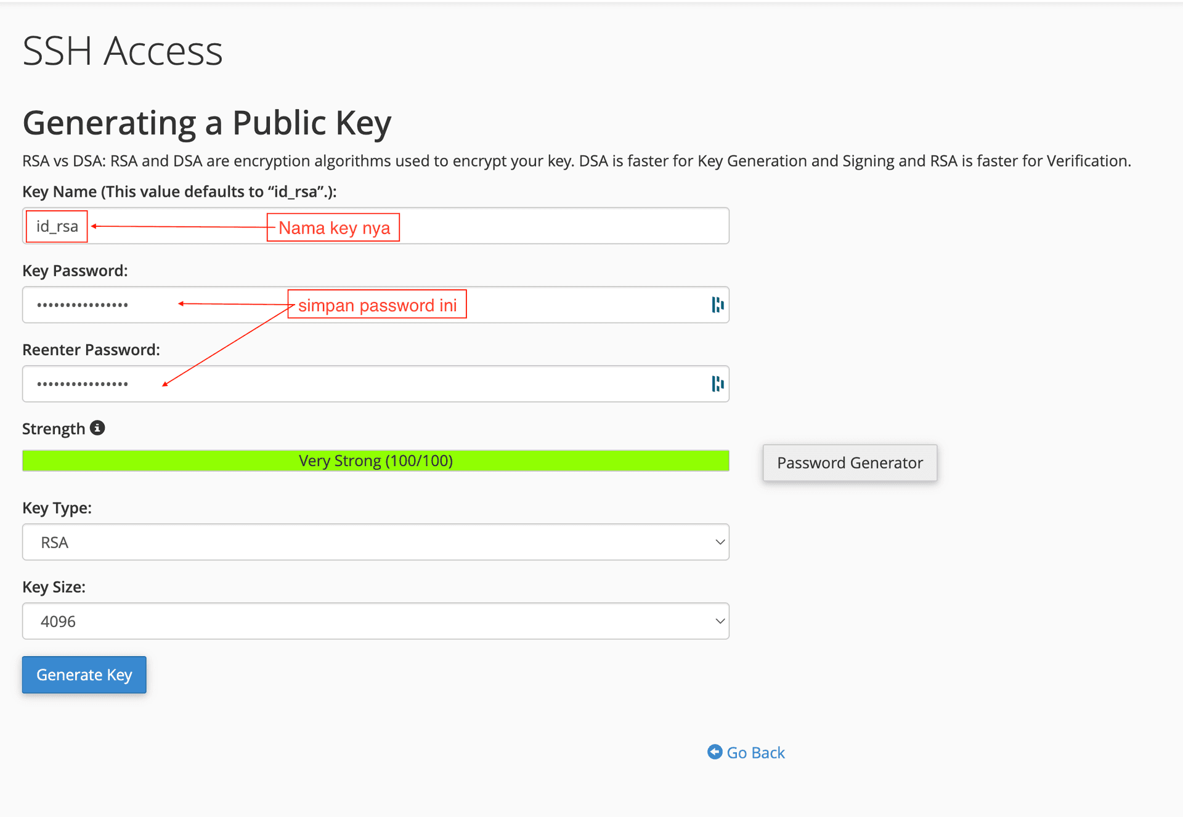The width and height of the screenshot is (1183, 817).
Task: Click the green Very Strong strength bar
Action: pyautogui.click(x=375, y=461)
